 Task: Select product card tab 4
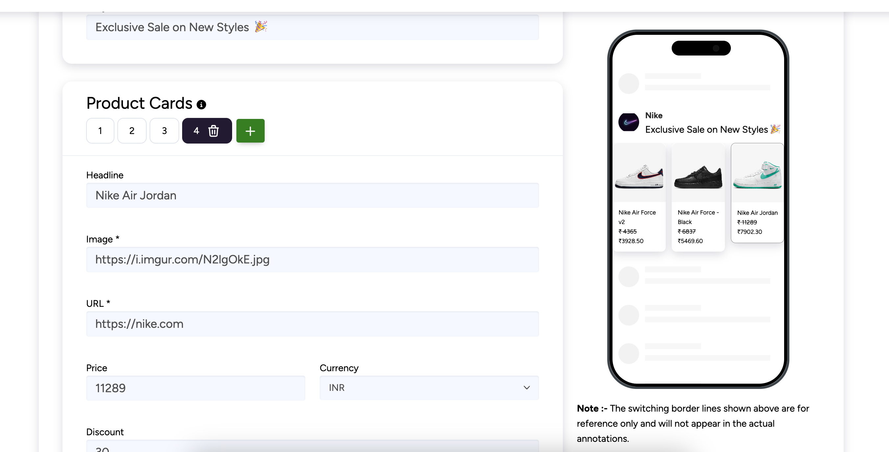(196, 131)
